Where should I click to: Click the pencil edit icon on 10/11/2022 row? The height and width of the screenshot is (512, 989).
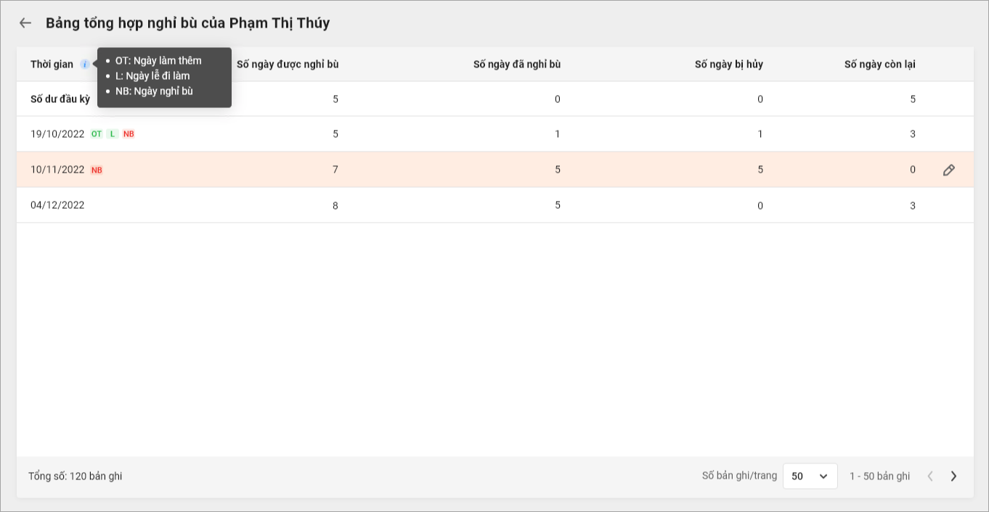click(948, 170)
